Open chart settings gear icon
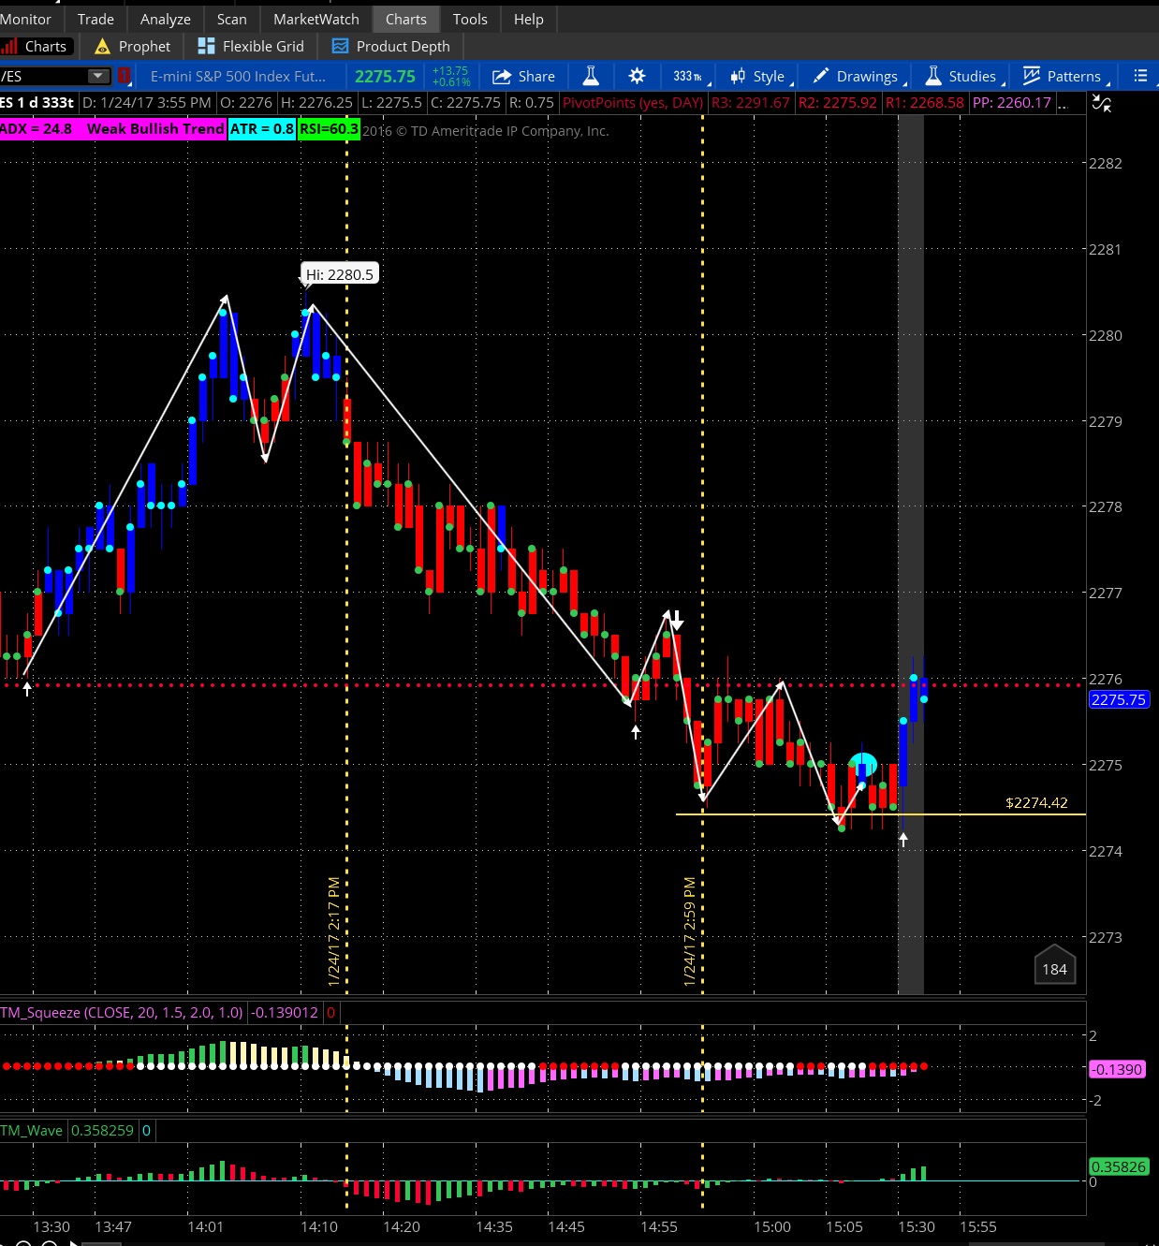The image size is (1159, 1246). click(637, 76)
